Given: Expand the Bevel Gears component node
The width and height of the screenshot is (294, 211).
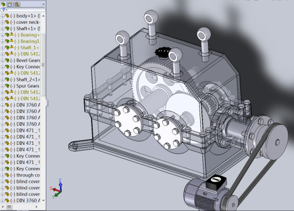Looking at the screenshot, I should [x=2, y=61].
